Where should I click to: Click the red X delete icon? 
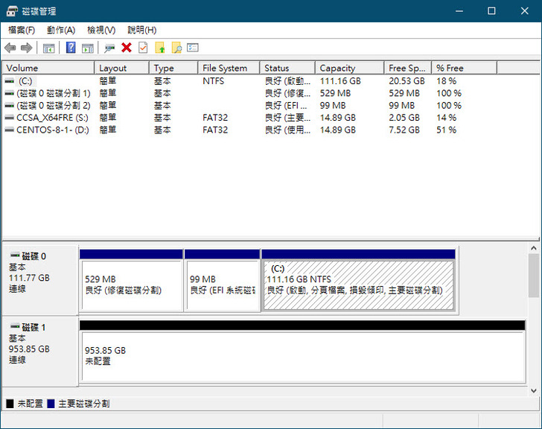click(127, 48)
